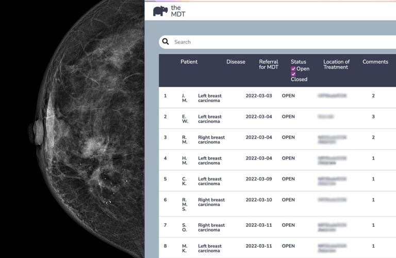The height and width of the screenshot is (258, 396).
Task: Click comment count 2 for row 3 R. M.
Action: [x=373, y=137]
